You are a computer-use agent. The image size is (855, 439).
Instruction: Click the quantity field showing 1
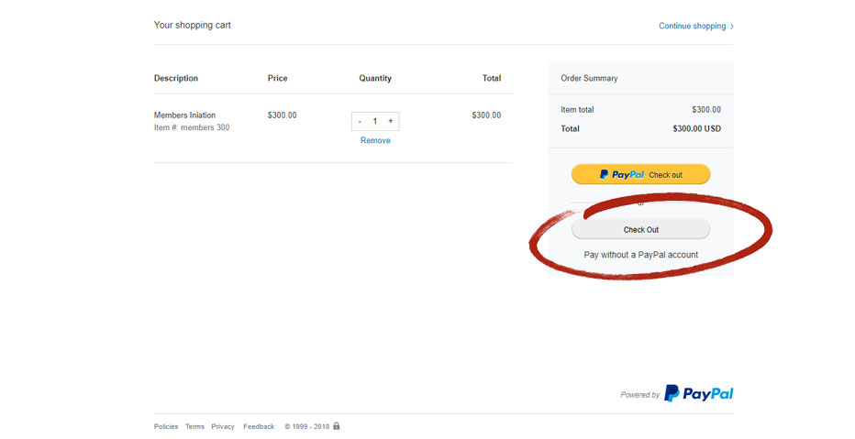click(375, 122)
